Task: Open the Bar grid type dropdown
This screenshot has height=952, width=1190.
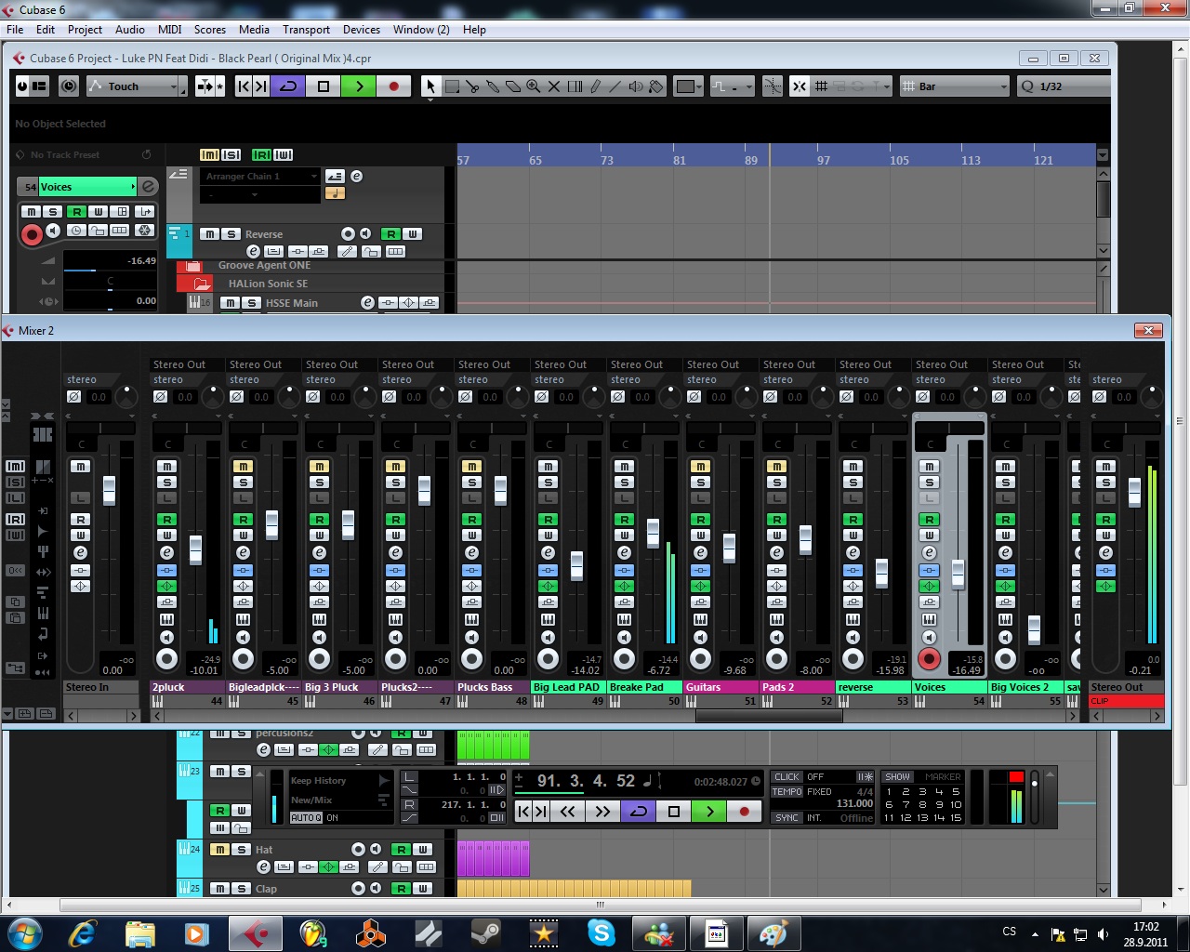Action: pos(1001,86)
